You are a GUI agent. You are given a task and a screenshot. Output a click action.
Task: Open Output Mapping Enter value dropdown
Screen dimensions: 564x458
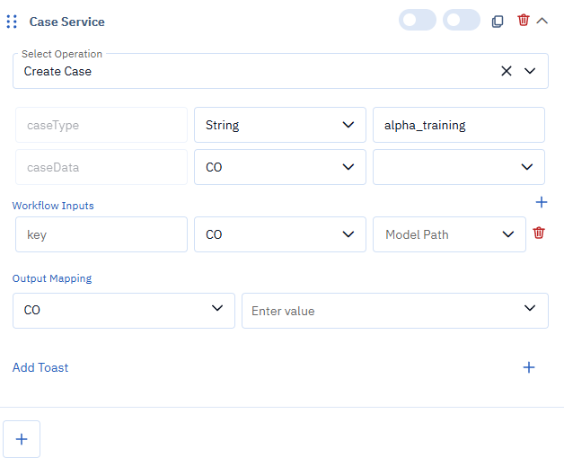394,310
